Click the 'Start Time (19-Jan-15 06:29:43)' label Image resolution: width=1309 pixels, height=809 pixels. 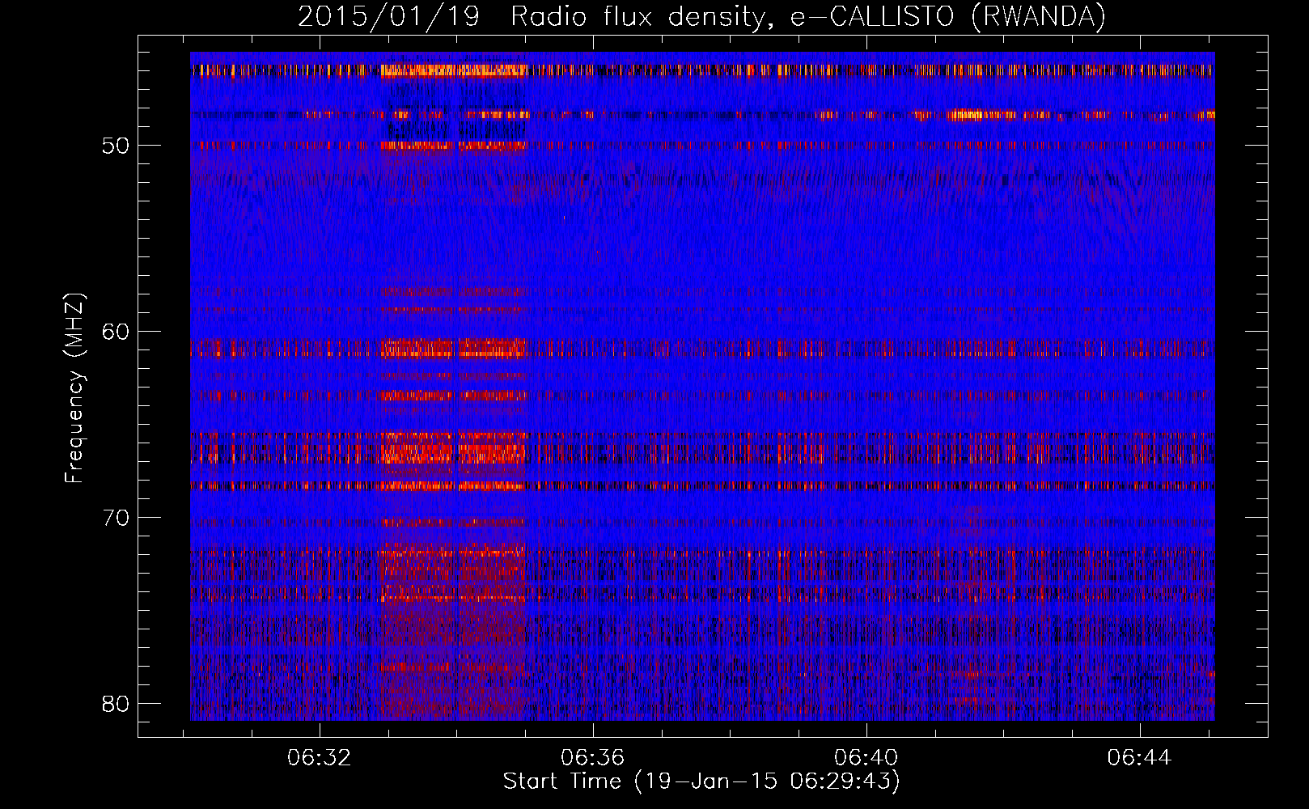click(701, 781)
